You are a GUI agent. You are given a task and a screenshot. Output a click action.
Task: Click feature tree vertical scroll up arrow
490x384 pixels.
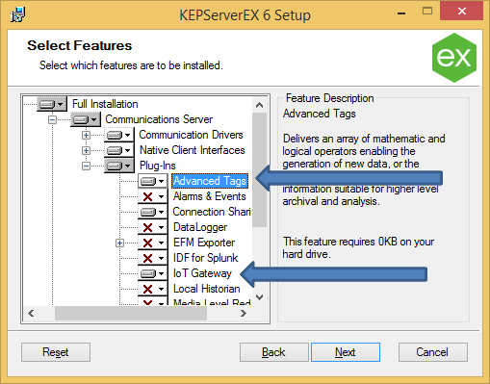coord(260,105)
